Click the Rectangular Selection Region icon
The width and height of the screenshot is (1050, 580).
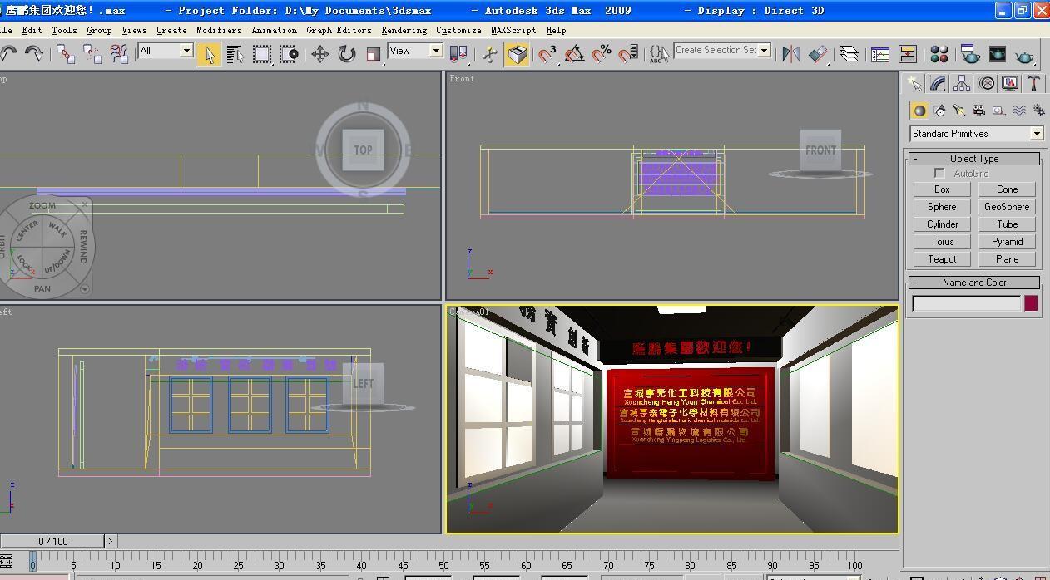tap(262, 54)
